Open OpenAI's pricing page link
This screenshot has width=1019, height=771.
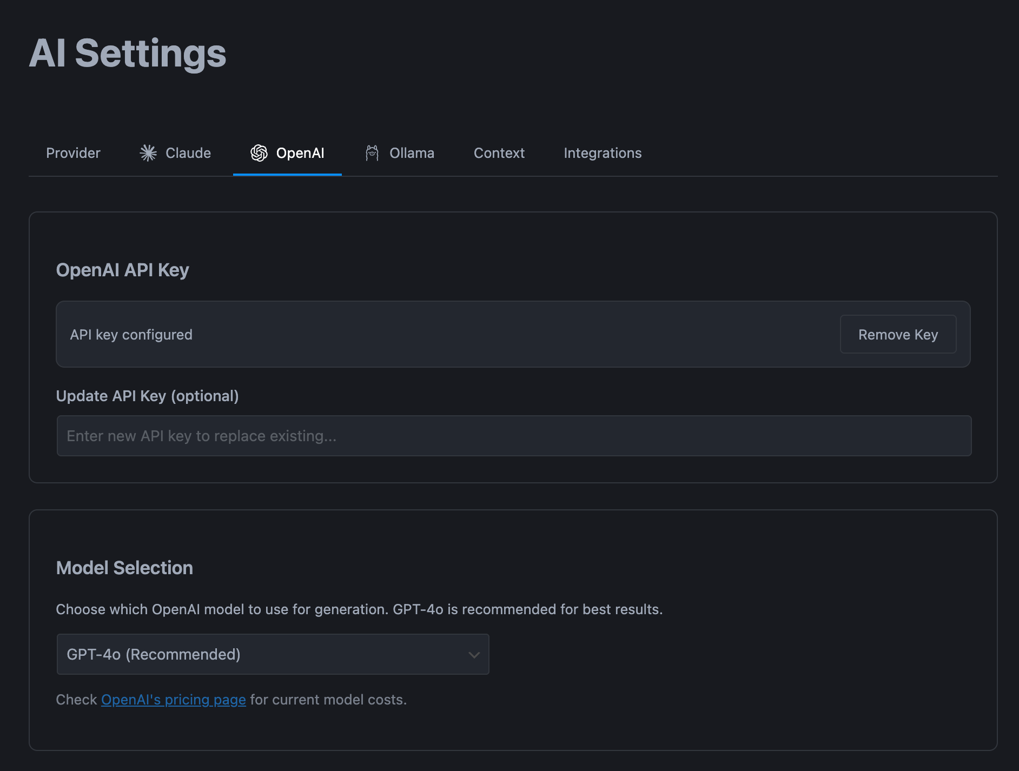pyautogui.click(x=174, y=700)
